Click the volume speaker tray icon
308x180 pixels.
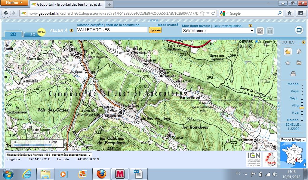click(x=275, y=174)
